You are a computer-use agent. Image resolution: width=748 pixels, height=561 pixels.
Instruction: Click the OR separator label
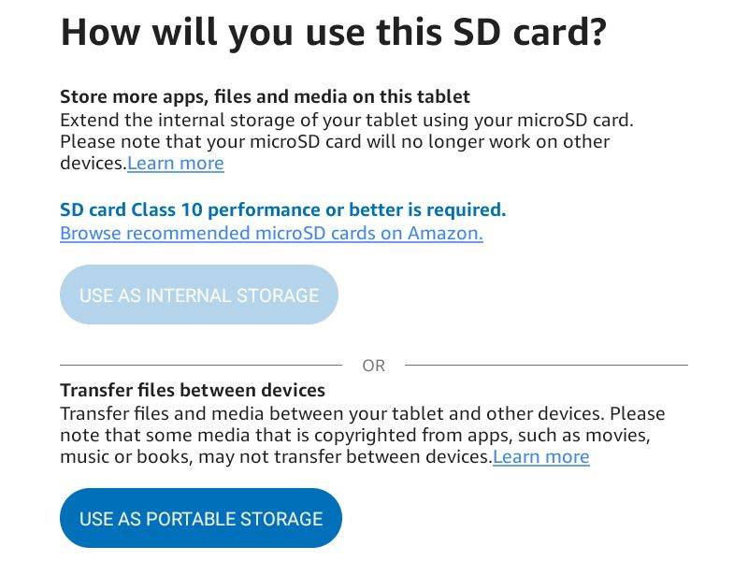pos(373,366)
